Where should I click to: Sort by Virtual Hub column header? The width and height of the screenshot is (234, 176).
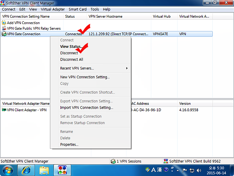point(164,16)
